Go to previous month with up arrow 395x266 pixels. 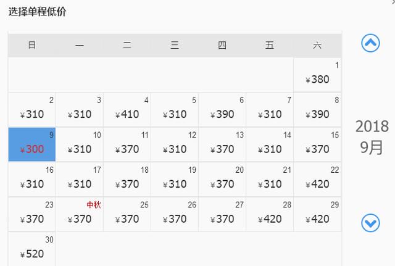pyautogui.click(x=370, y=43)
